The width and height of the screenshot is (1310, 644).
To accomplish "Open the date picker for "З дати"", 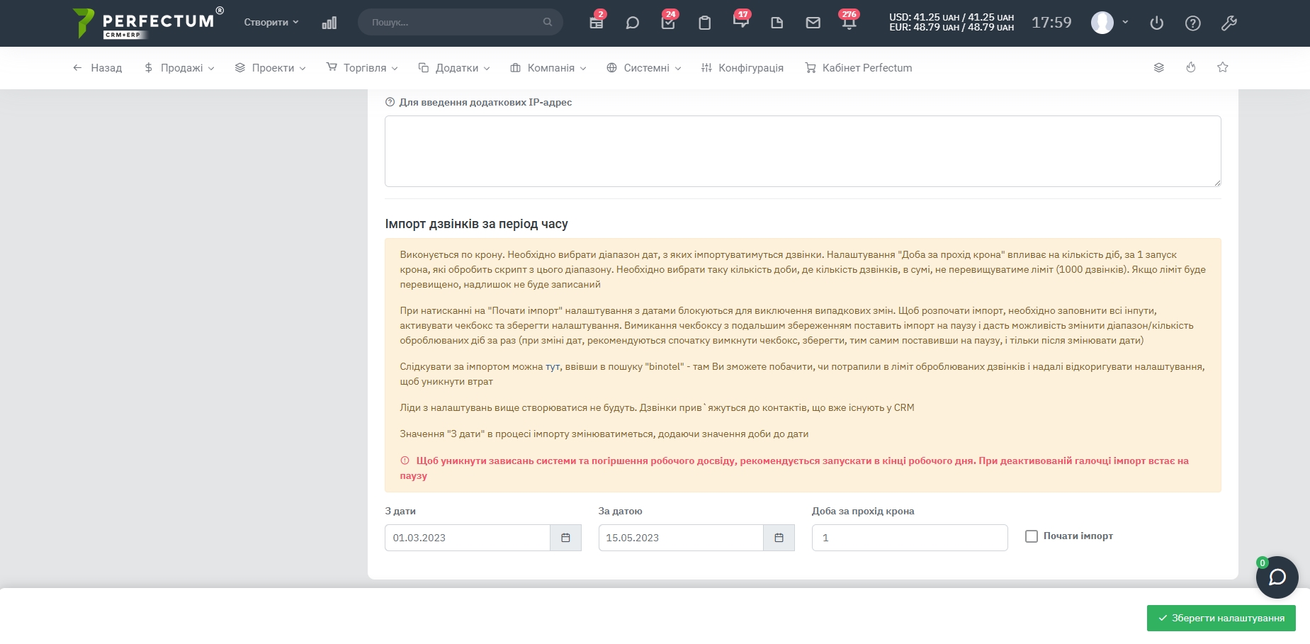I will 565,538.
